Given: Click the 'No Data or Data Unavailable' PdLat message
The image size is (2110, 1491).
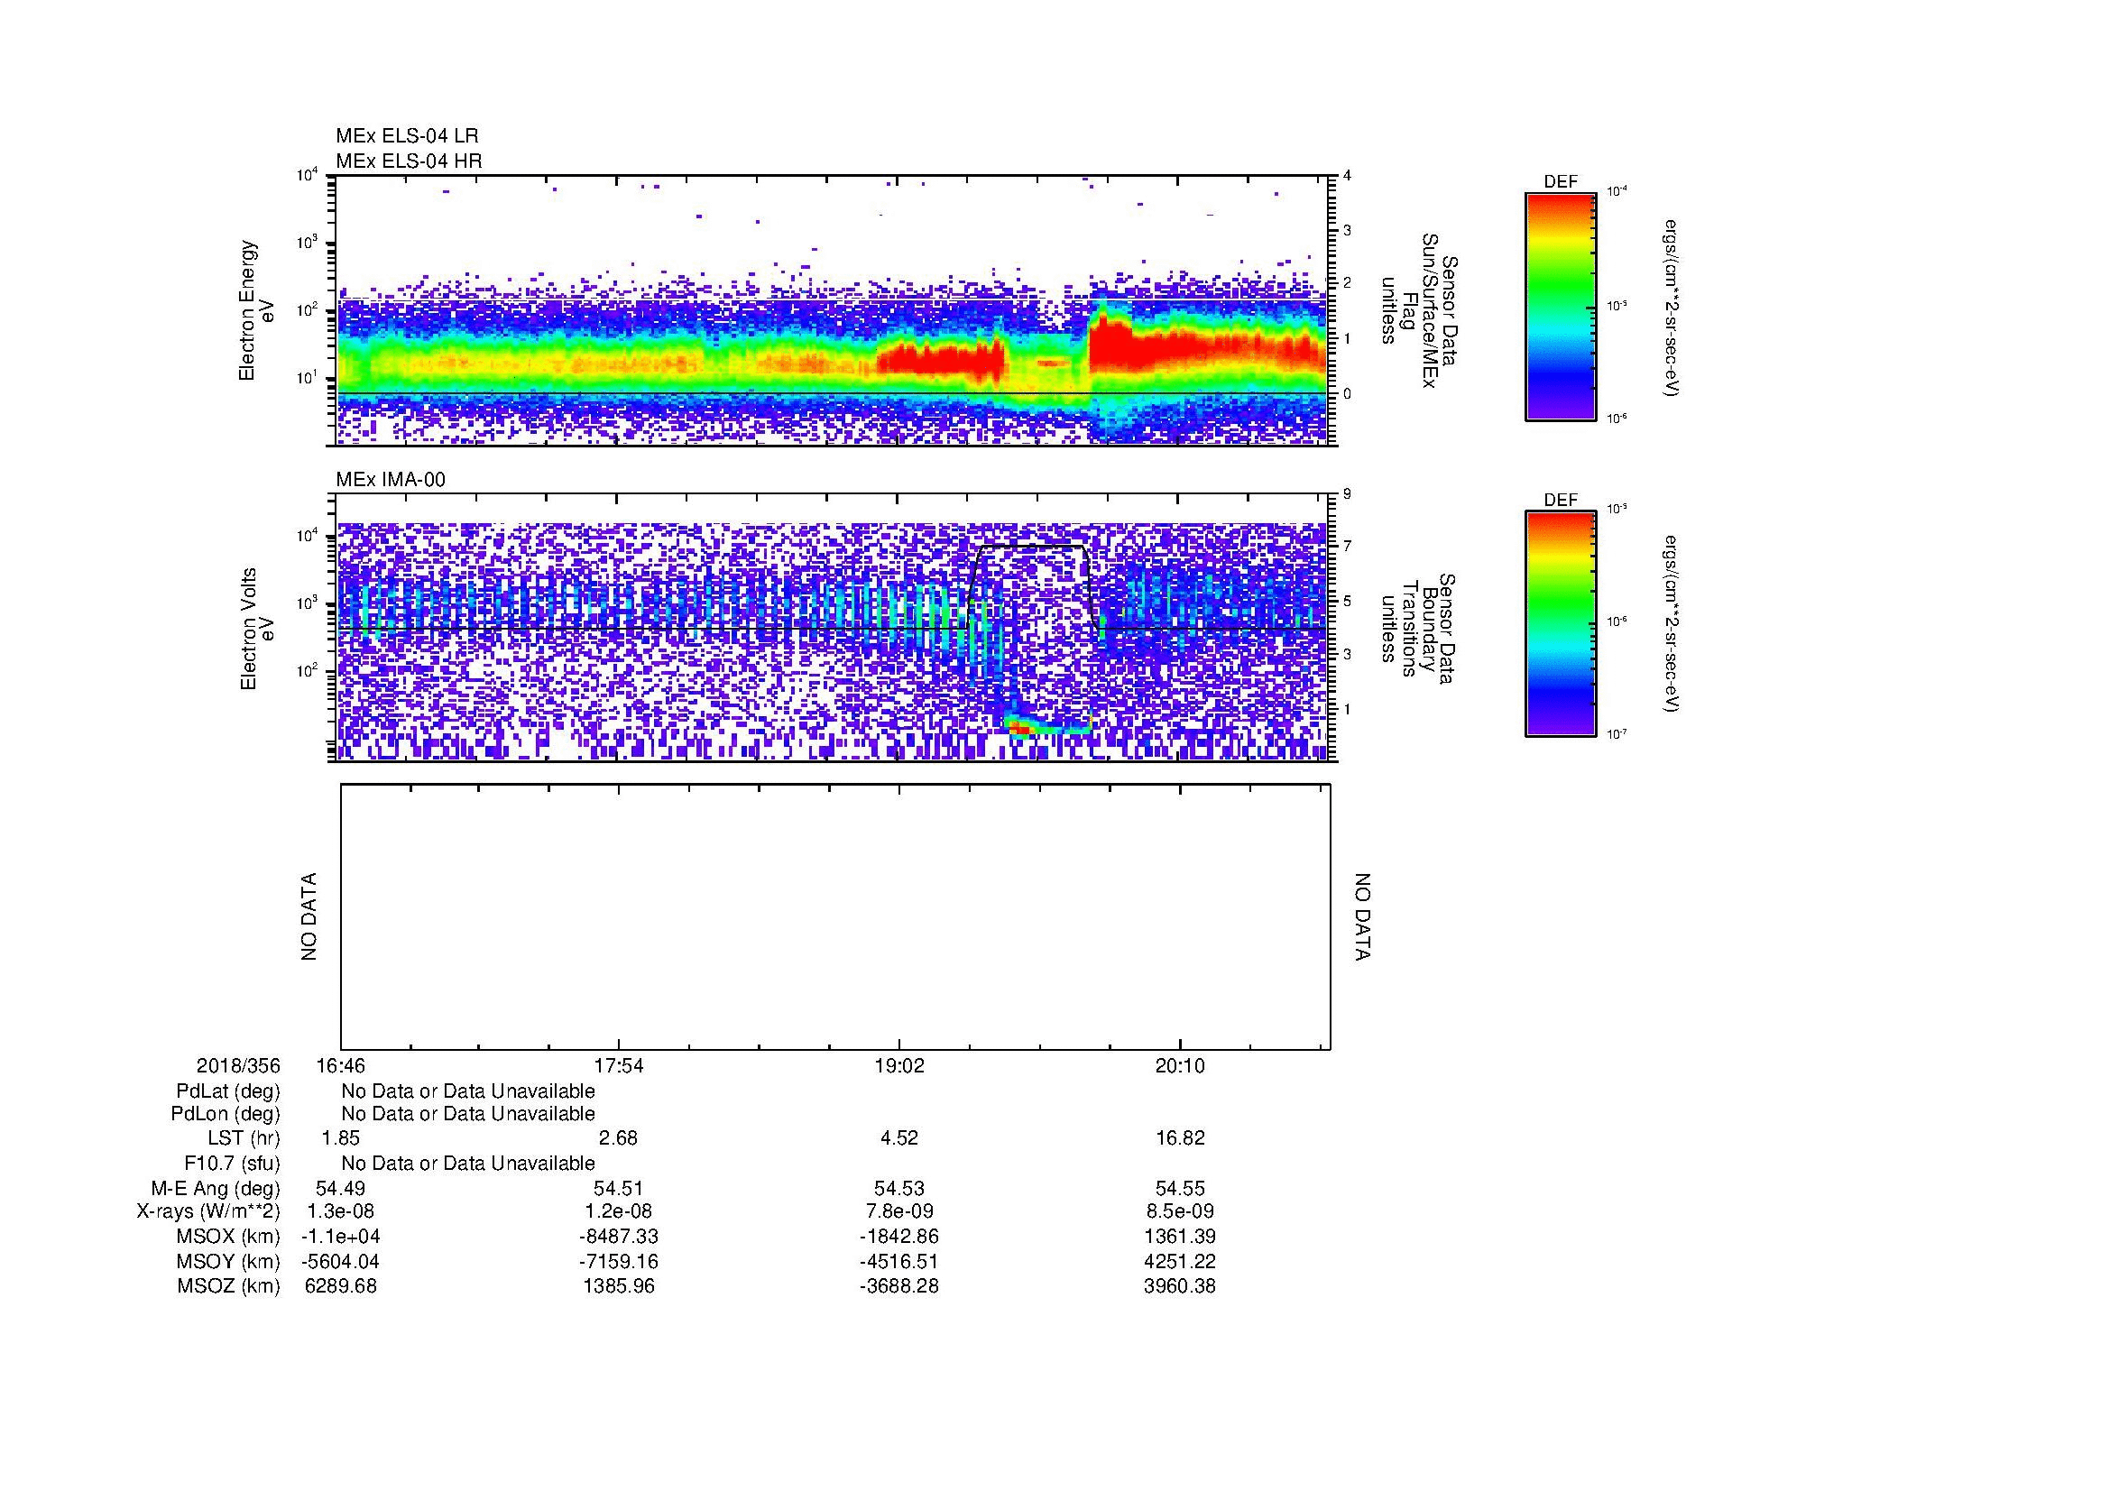Looking at the screenshot, I should 468,1091.
